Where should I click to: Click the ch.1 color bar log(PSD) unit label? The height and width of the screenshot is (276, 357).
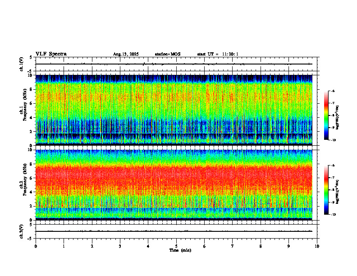[x=338, y=118]
